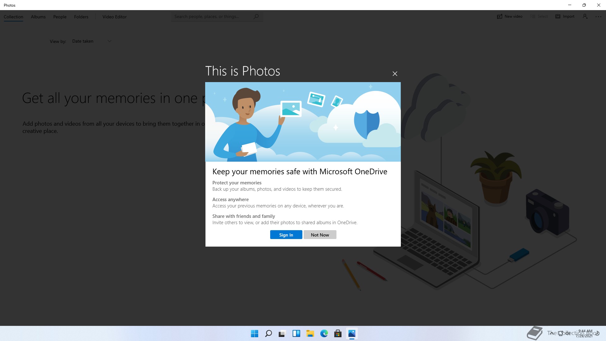This screenshot has height=341, width=606.
Task: Click the Sign In button
Action: pyautogui.click(x=286, y=235)
